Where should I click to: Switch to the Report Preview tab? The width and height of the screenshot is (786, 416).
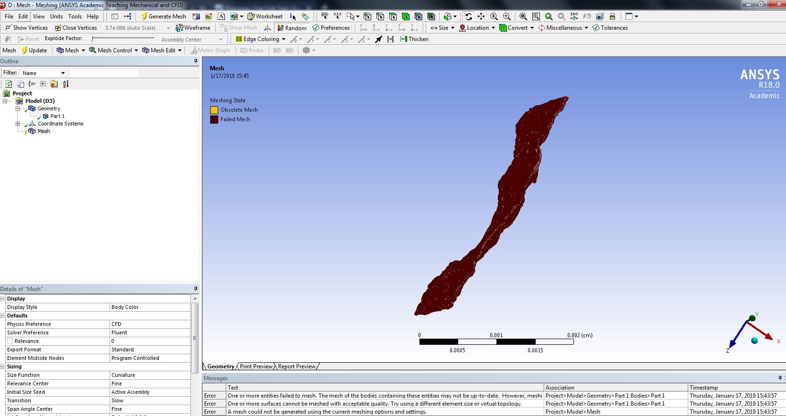[x=297, y=366]
